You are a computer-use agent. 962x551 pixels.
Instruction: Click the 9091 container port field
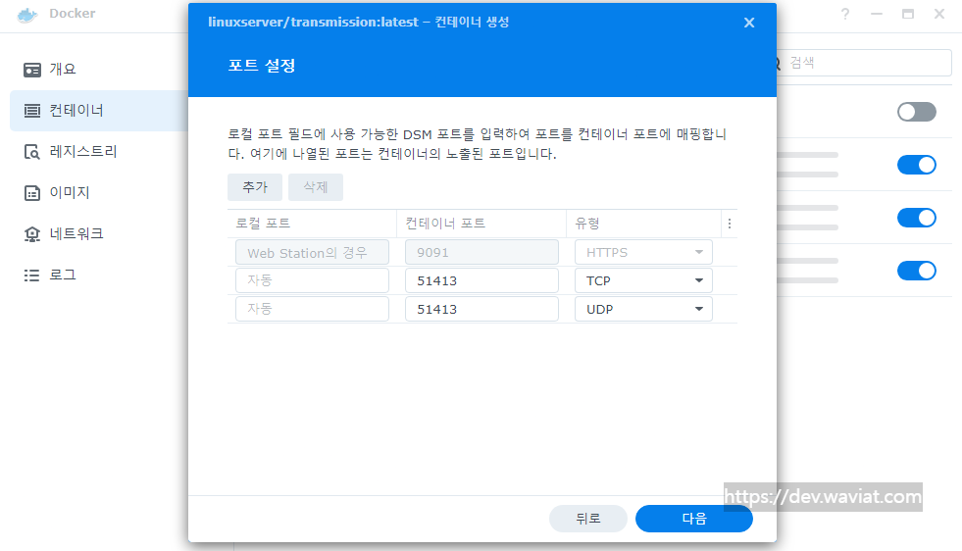pyautogui.click(x=481, y=252)
